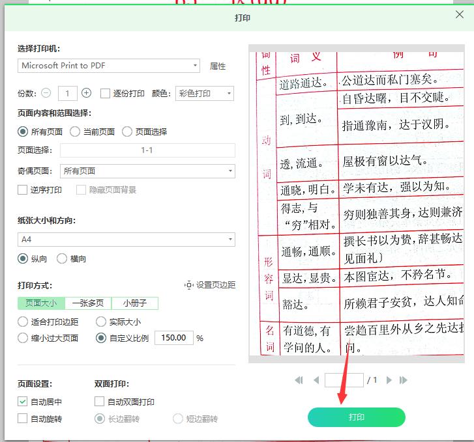474x442 pixels.
Task: Expand the 奇偶页面 dropdown
Action: (147, 171)
